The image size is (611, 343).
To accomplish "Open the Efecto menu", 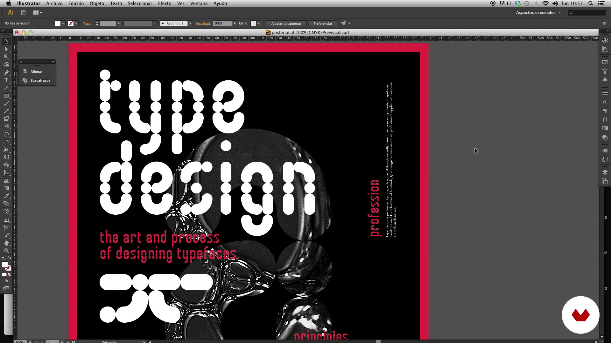I will (x=165, y=3).
